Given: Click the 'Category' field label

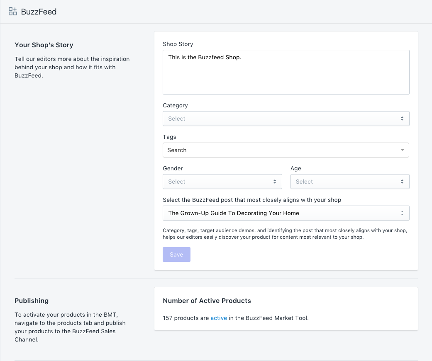Looking at the screenshot, I should pyautogui.click(x=175, y=105).
